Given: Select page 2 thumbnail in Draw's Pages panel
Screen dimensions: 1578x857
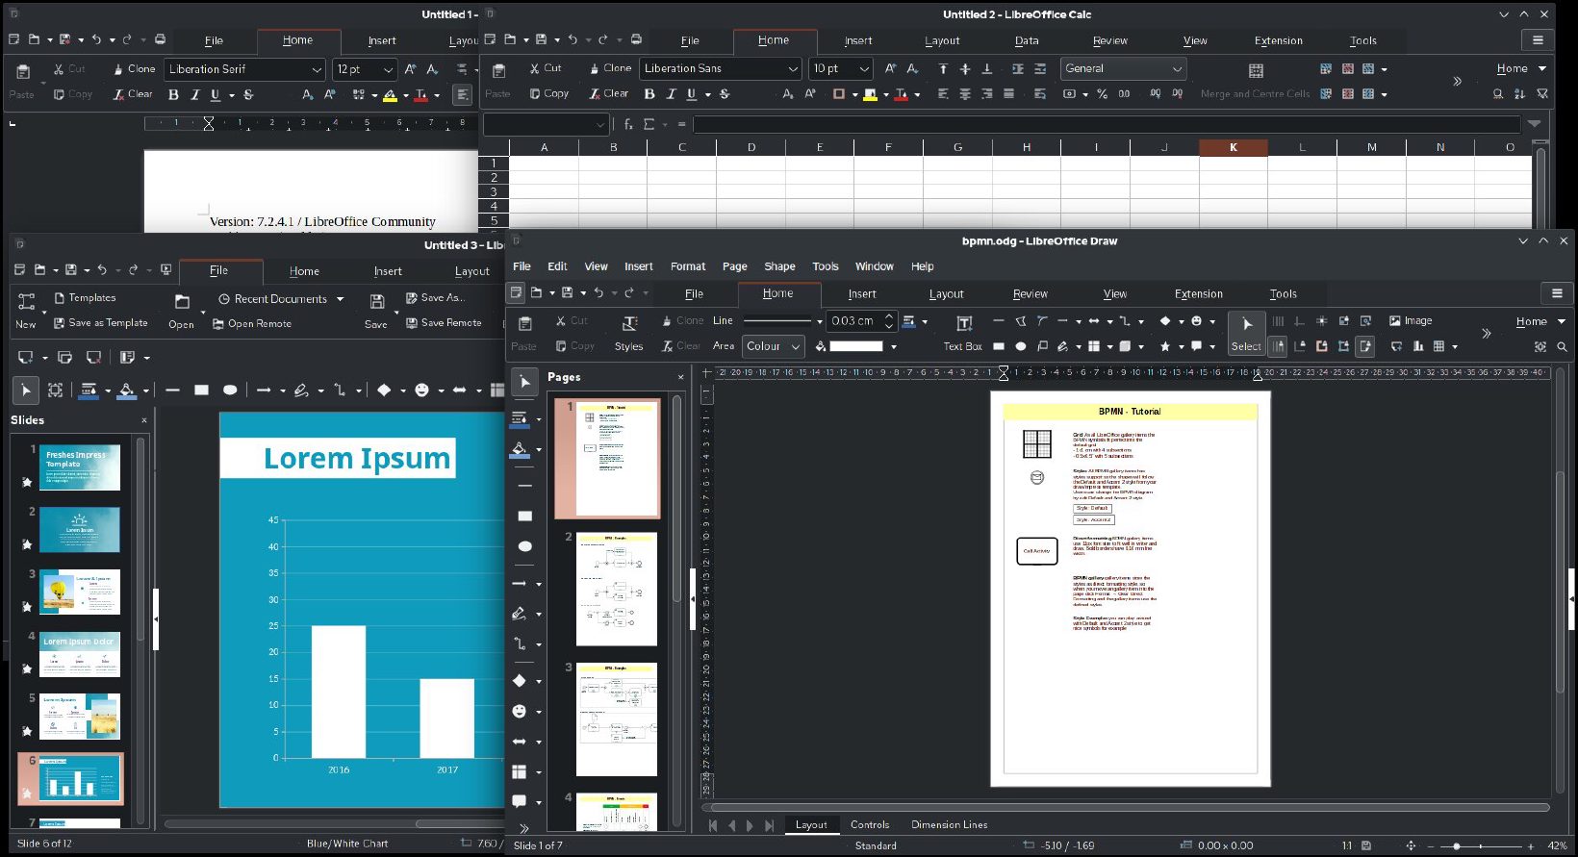Looking at the screenshot, I should [617, 589].
